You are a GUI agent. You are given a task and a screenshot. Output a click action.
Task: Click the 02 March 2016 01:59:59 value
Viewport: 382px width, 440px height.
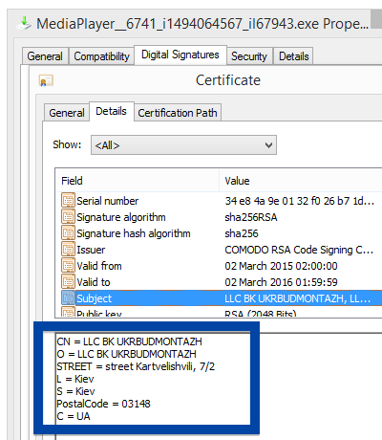point(281,282)
